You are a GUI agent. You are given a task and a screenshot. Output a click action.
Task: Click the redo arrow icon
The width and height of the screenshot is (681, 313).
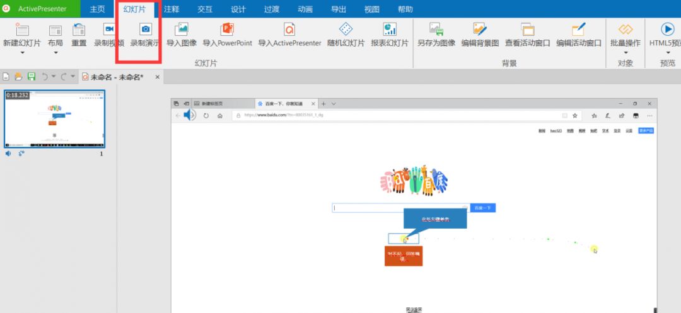tap(64, 77)
